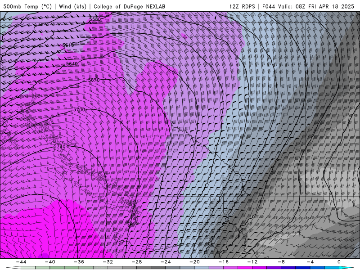This screenshot has height=270, width=360.
Task: Click the -4 color bar tick label
Action: [x=310, y=262]
